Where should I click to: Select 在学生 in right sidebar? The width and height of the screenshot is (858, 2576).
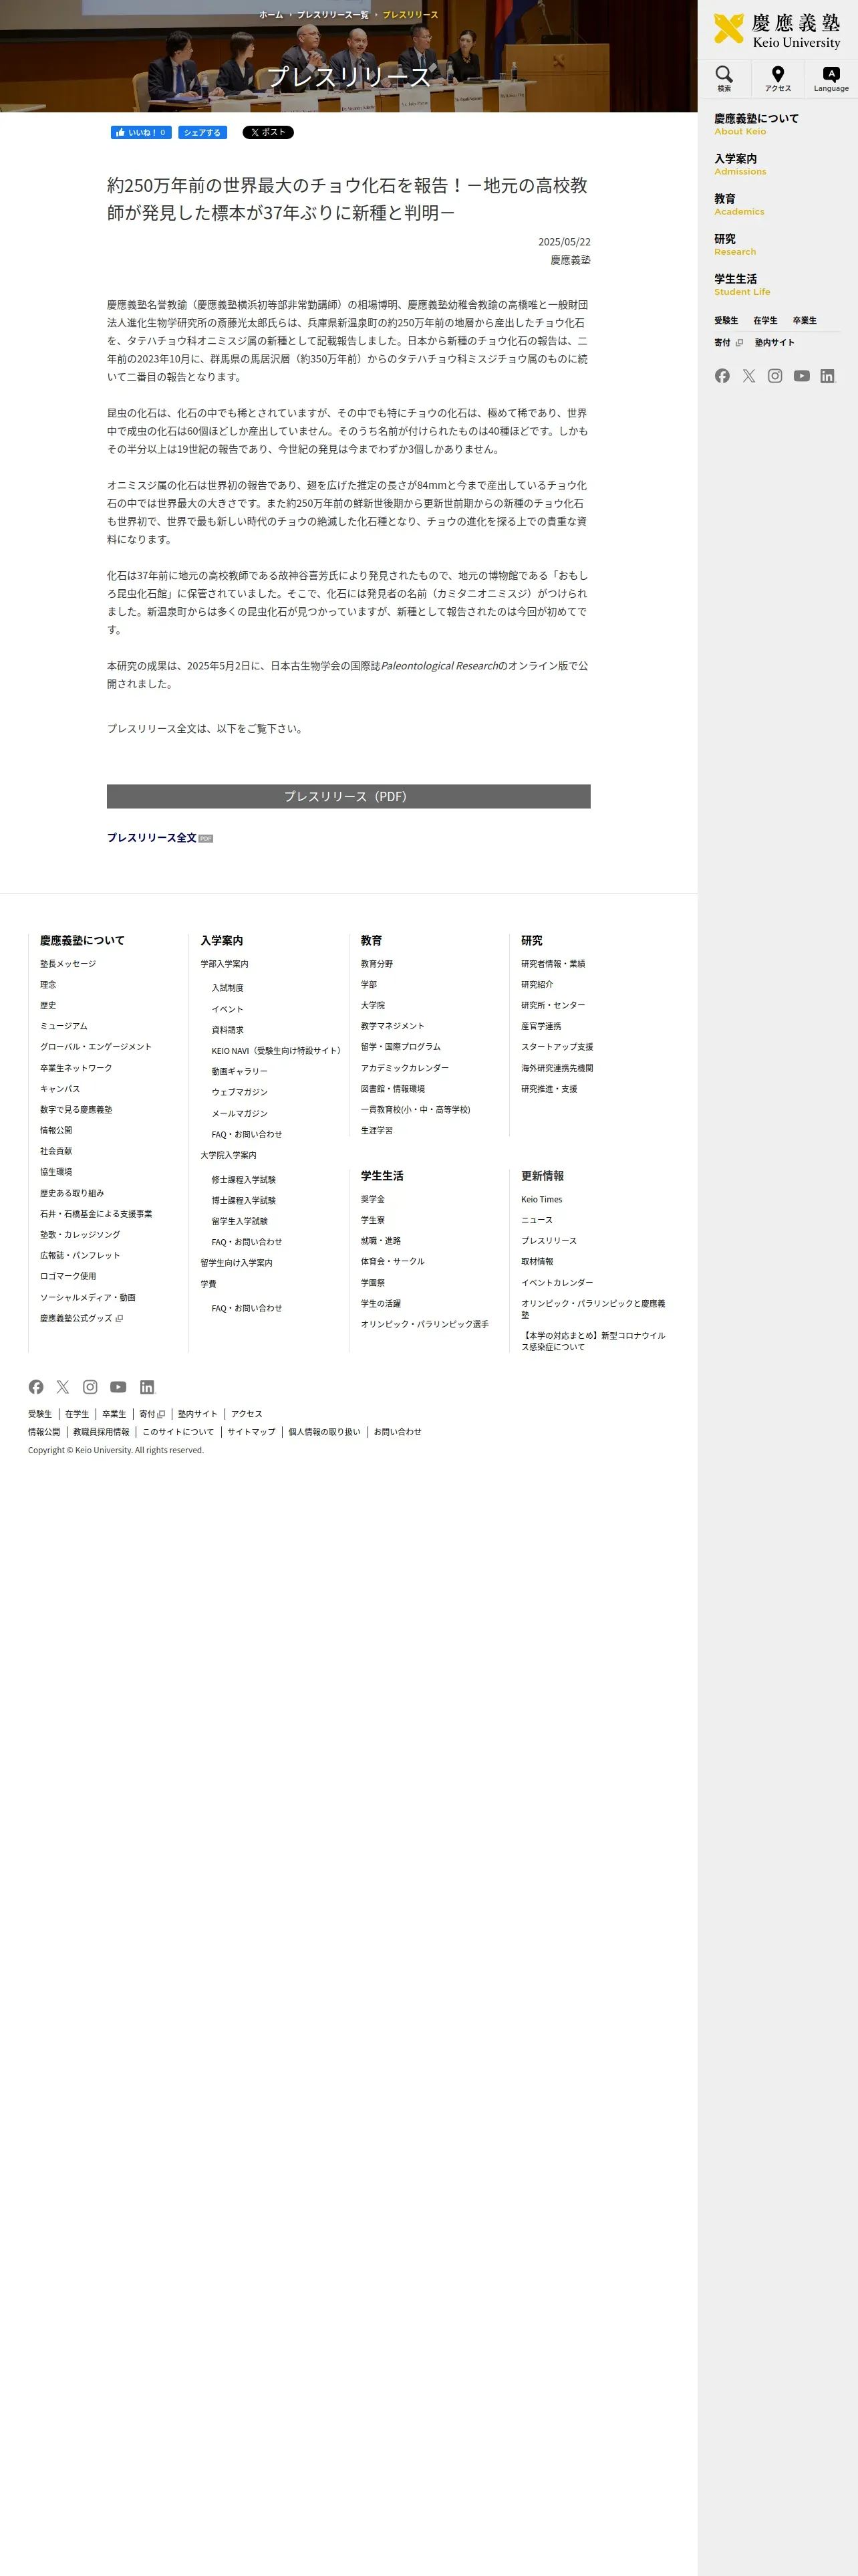click(765, 321)
